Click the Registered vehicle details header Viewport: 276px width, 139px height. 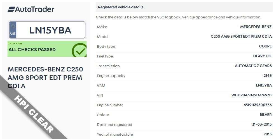coord(121,7)
